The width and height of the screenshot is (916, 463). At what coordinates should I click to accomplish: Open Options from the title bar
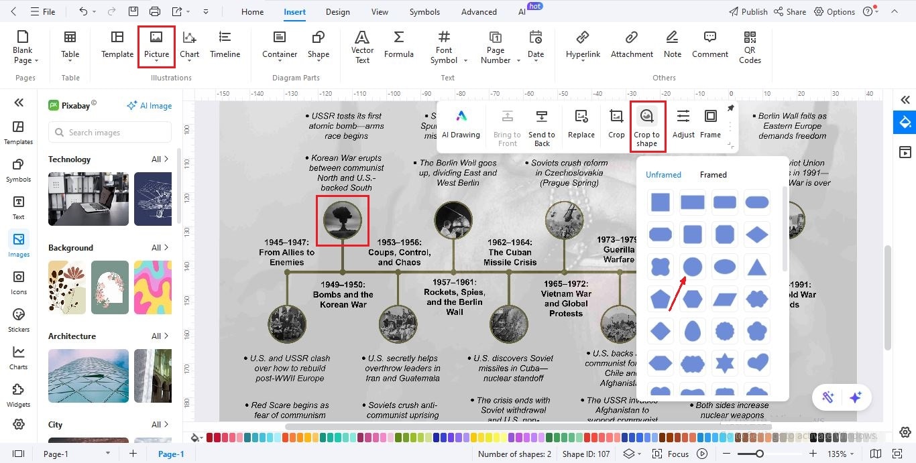point(835,11)
